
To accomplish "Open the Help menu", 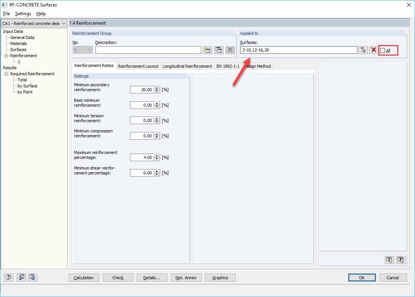I will [x=41, y=14].
